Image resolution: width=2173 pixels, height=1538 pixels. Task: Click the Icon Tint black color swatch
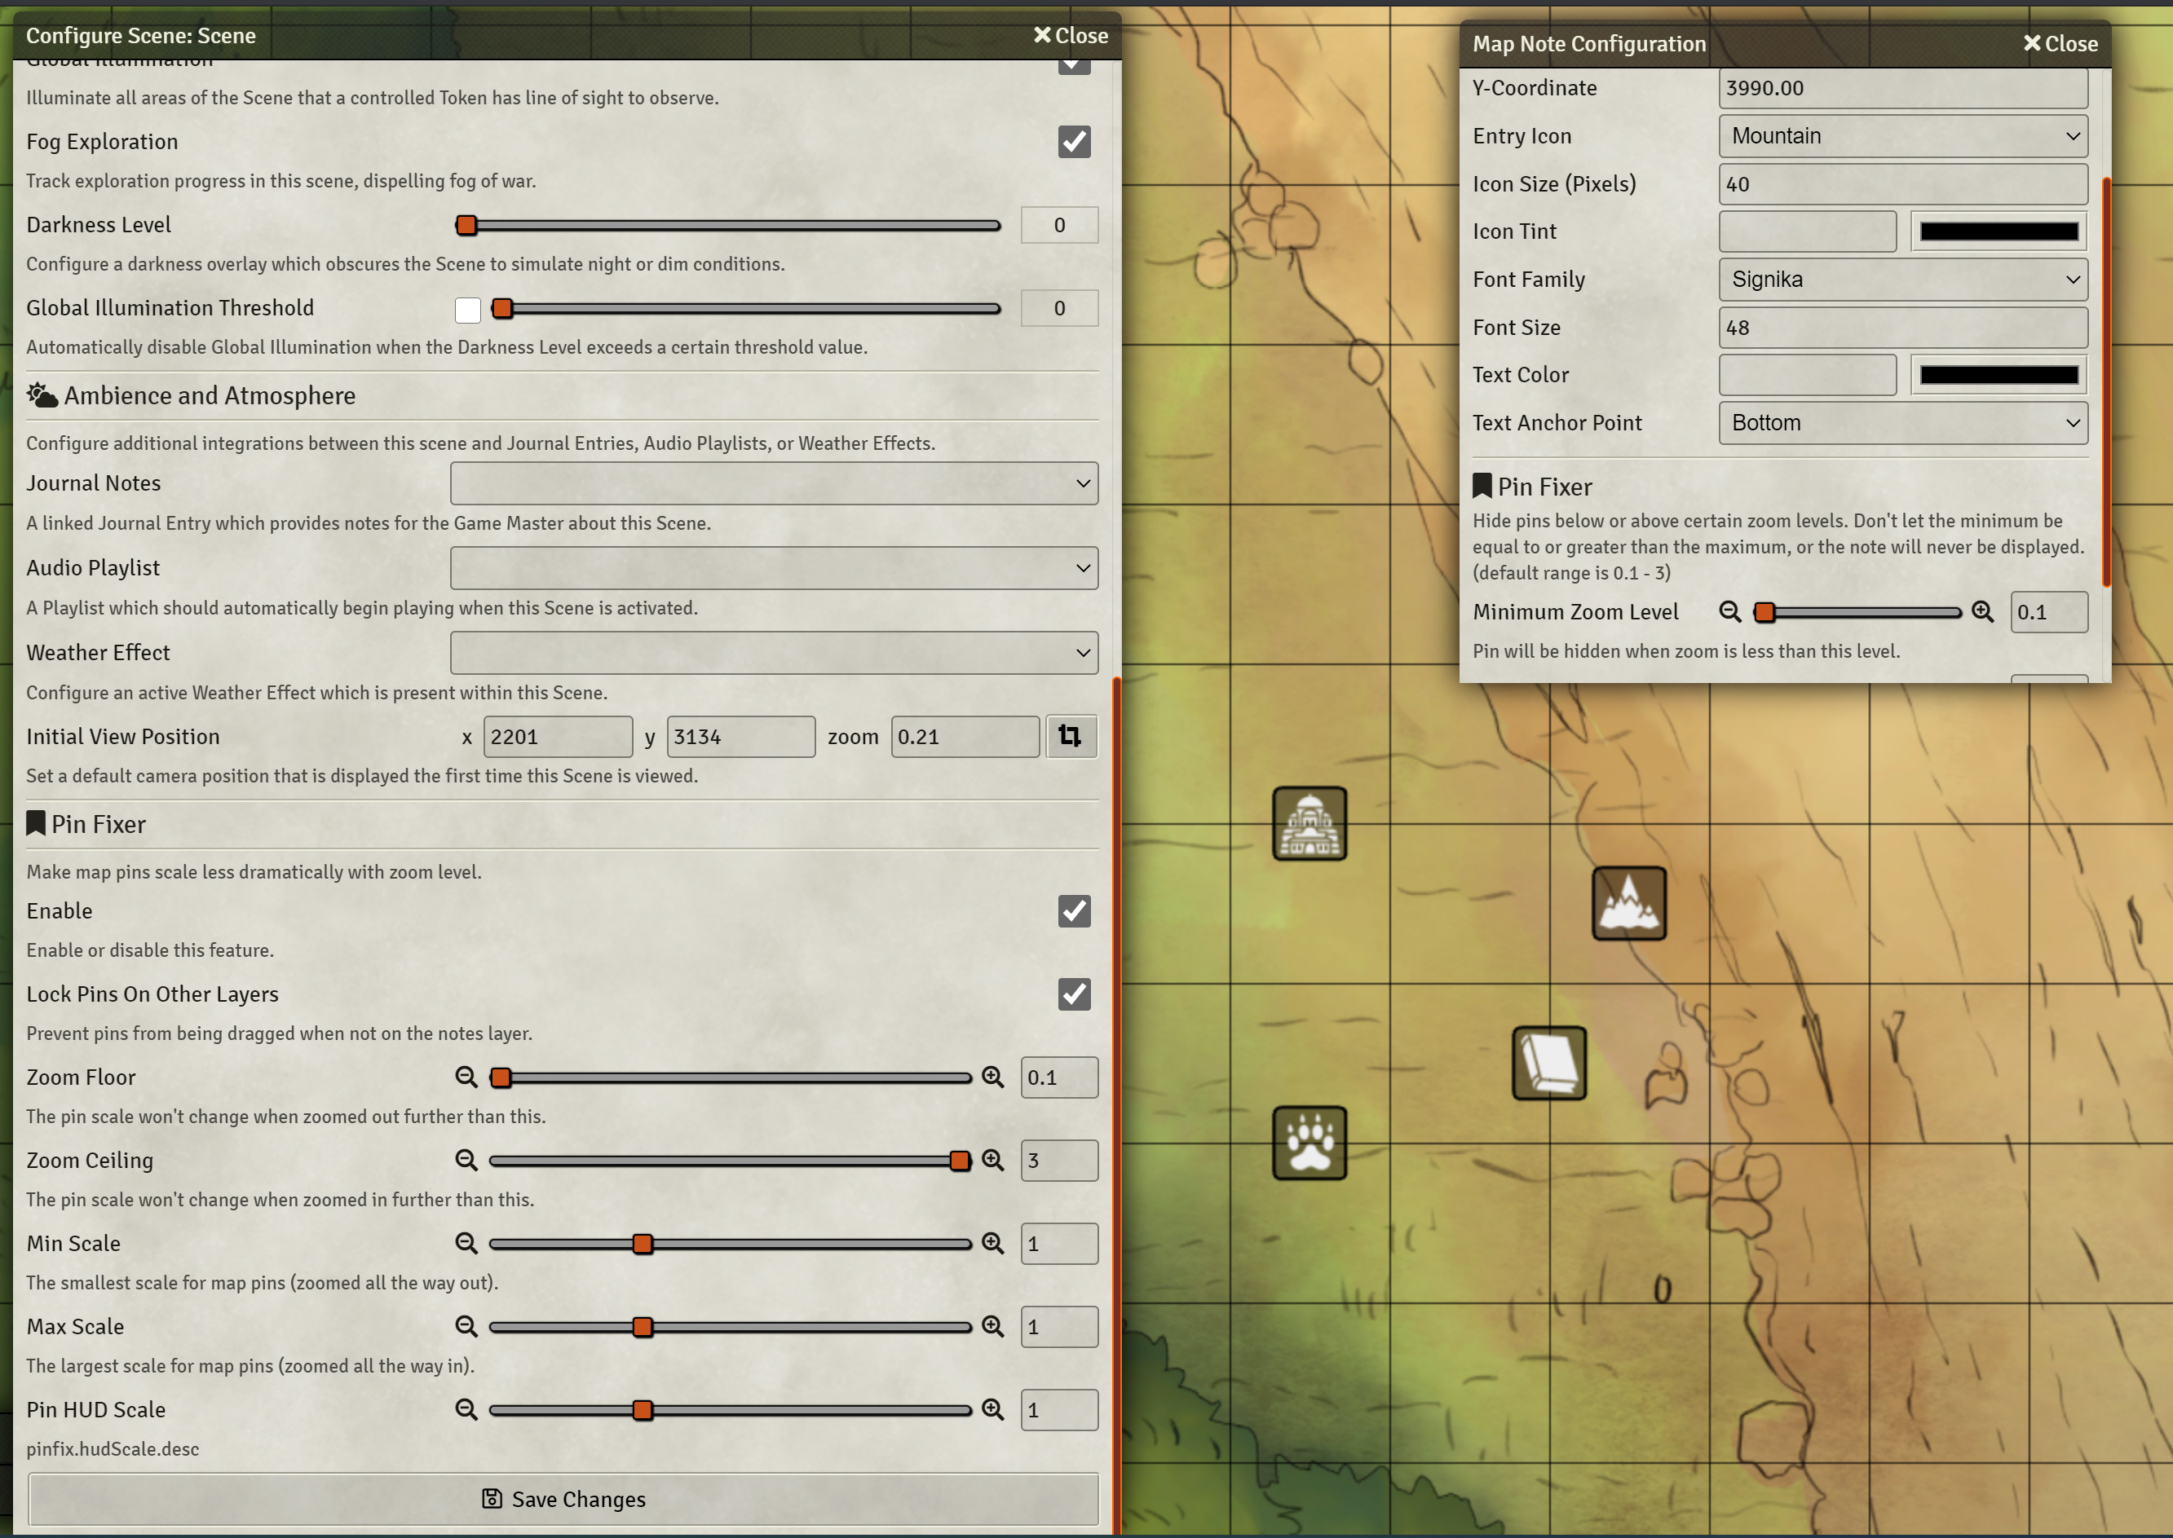coord(1998,232)
